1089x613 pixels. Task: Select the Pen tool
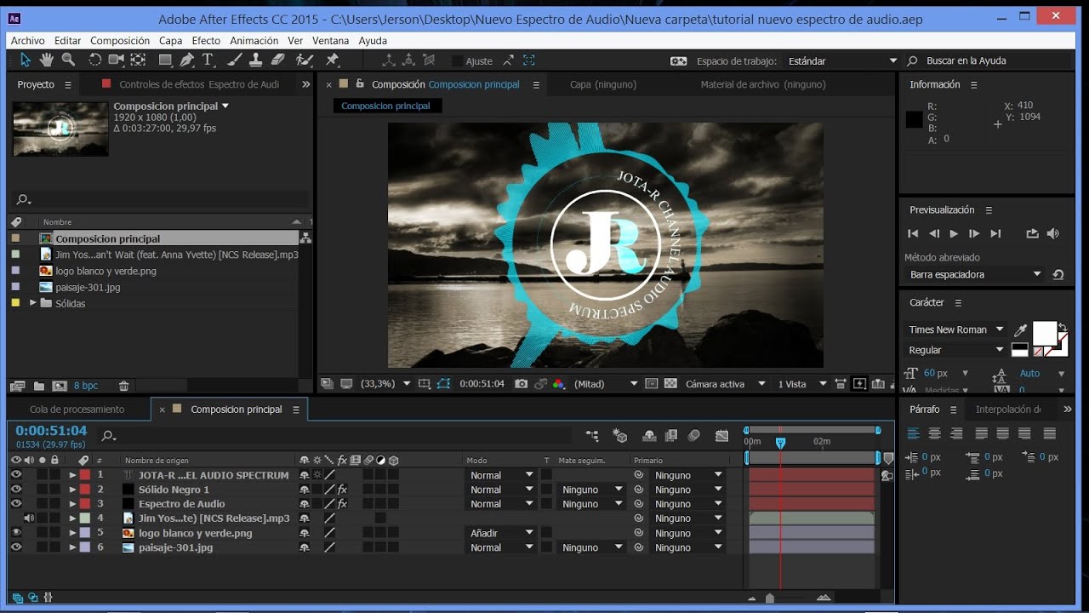(x=186, y=60)
